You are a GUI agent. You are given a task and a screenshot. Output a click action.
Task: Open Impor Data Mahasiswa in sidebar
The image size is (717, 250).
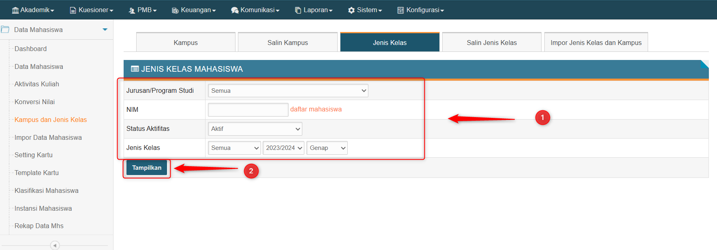click(x=48, y=137)
